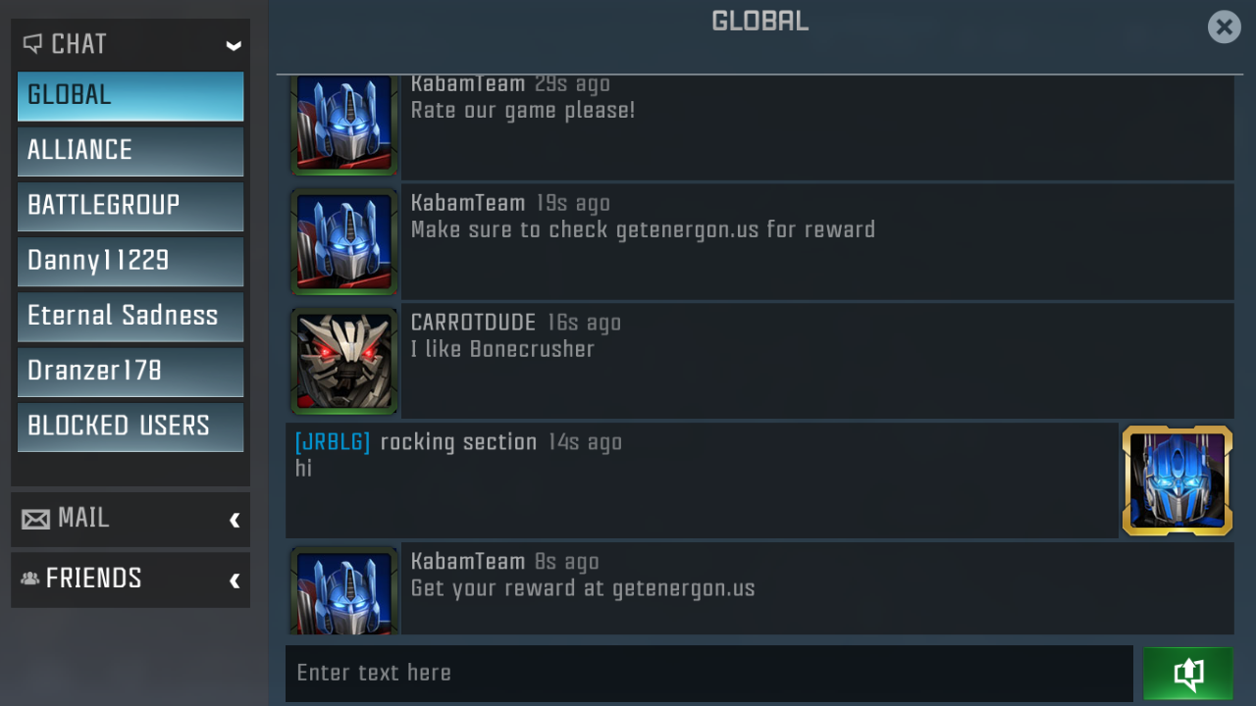This screenshot has width=1256, height=706.
Task: Expand the Friends section arrow
Action: click(235, 580)
